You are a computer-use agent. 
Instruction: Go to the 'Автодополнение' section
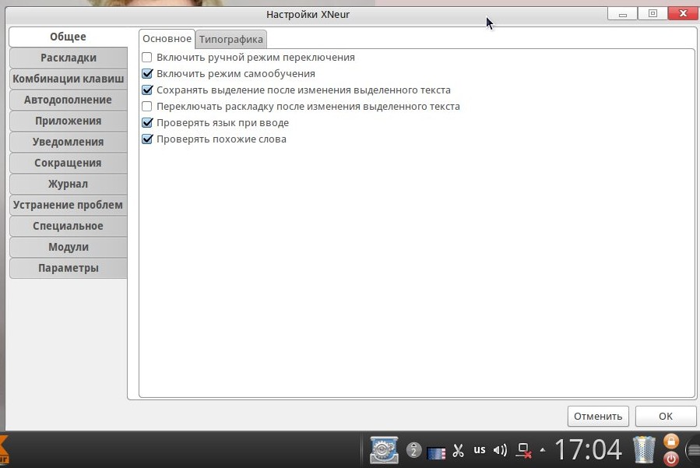pos(68,100)
